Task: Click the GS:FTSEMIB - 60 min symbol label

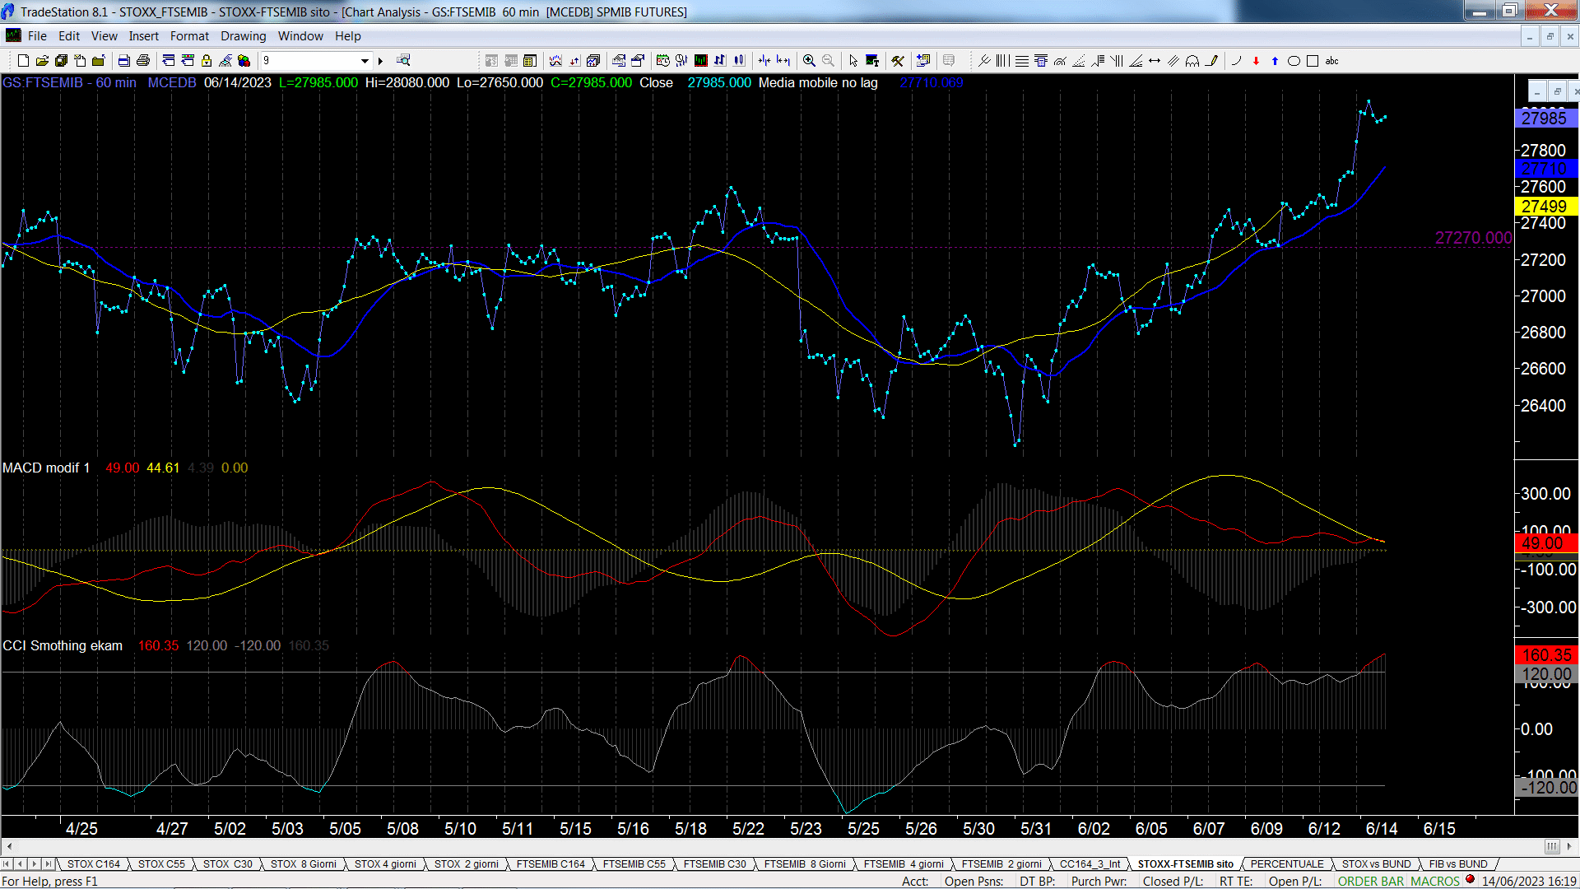Action: [69, 82]
